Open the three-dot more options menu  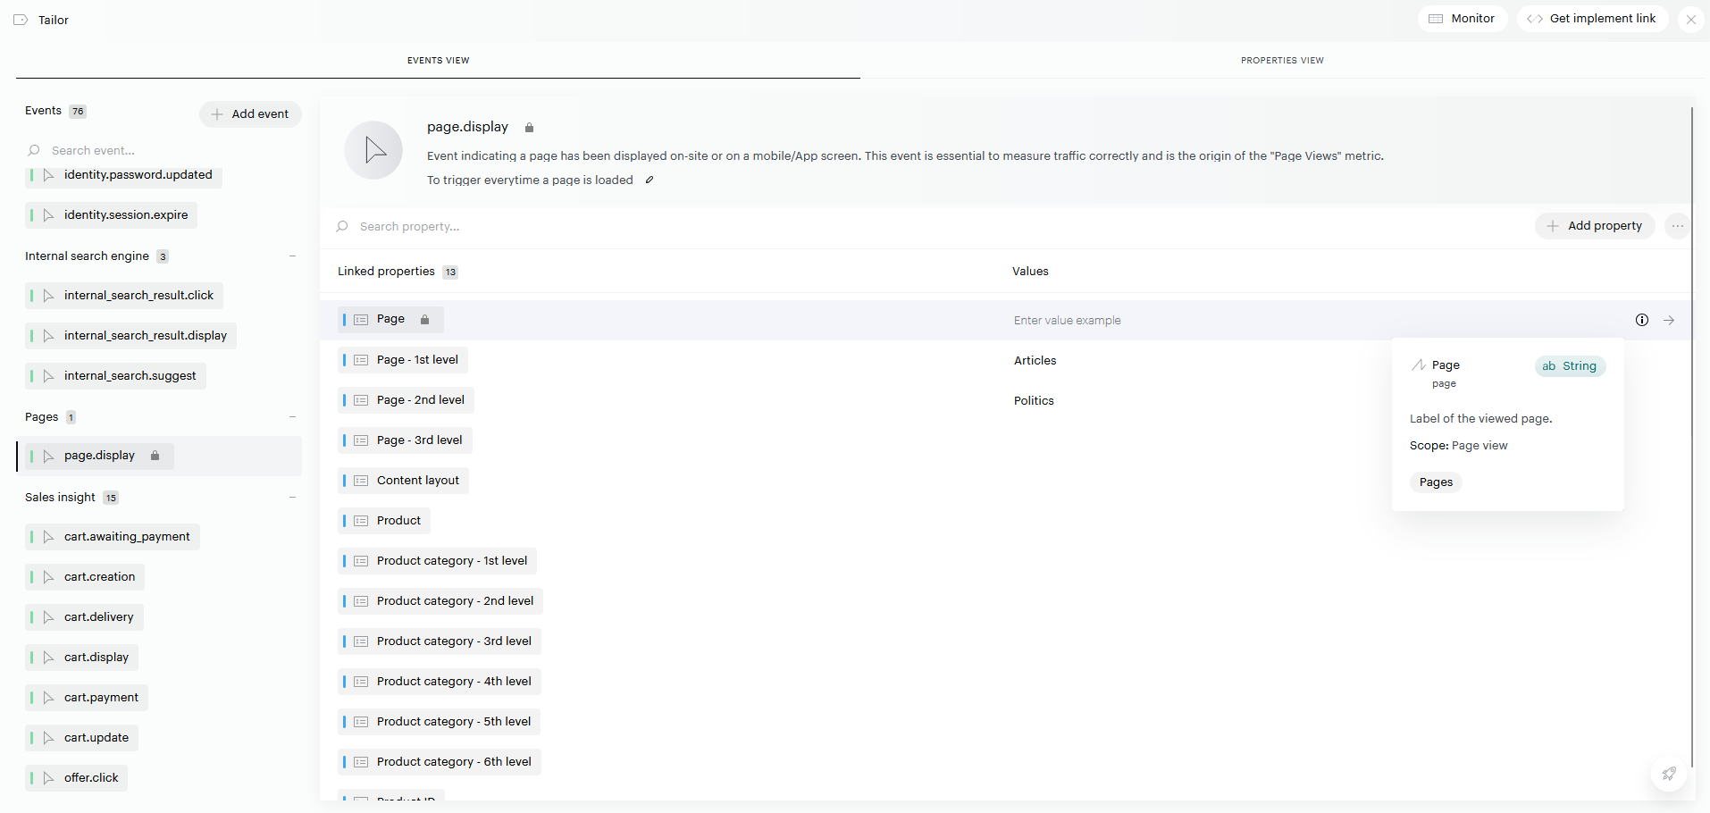click(1677, 226)
